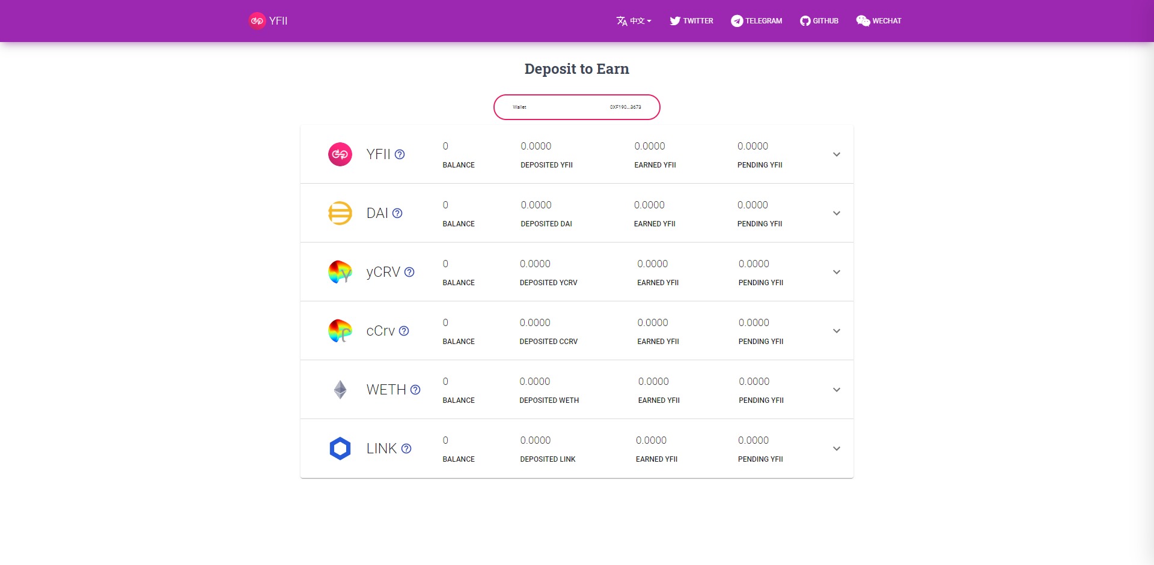Screen dimensions: 1154x565
Task: Click the YFII pool token icon
Action: click(x=340, y=154)
